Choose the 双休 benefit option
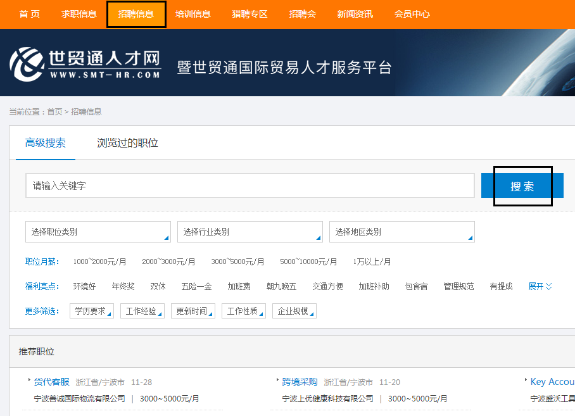Viewport: 575px width, 416px height. tap(158, 286)
